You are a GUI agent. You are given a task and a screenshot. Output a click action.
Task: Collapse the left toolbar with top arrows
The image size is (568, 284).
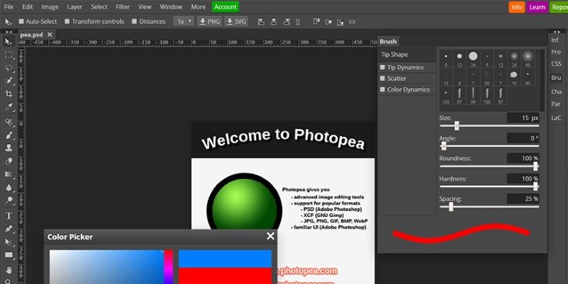tap(9, 32)
